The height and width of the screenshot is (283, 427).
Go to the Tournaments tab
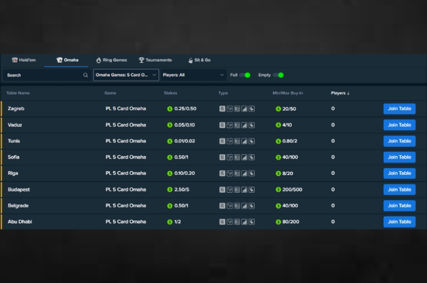click(155, 60)
